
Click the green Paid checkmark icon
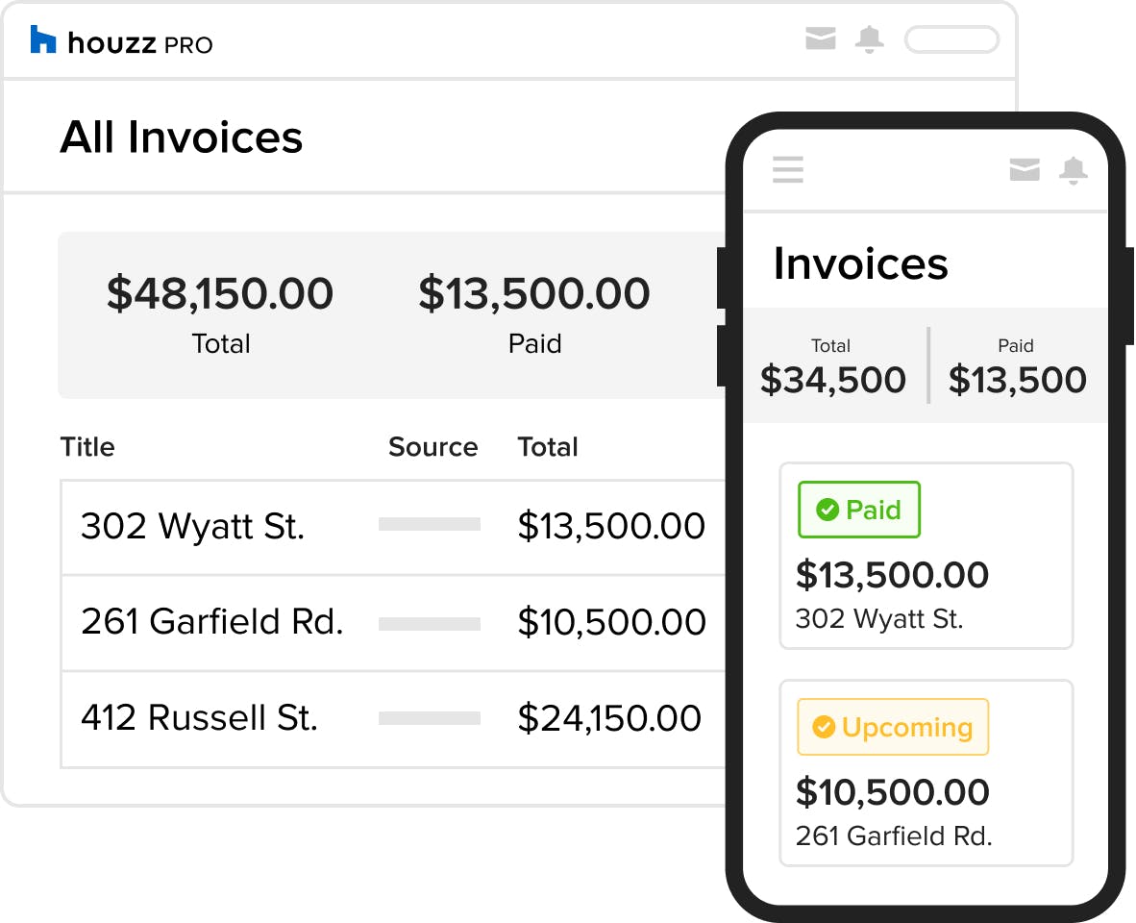pyautogui.click(x=827, y=510)
